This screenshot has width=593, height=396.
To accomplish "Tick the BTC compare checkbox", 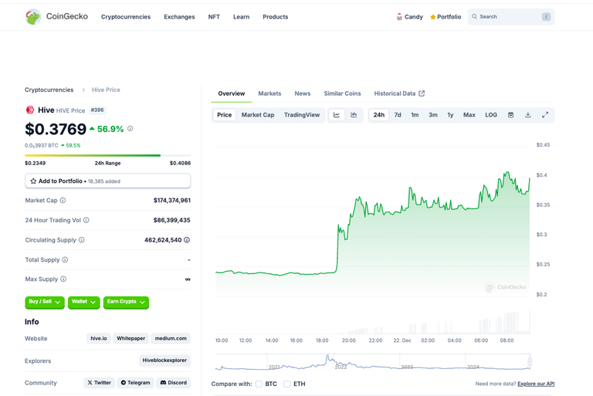I will click(x=259, y=384).
